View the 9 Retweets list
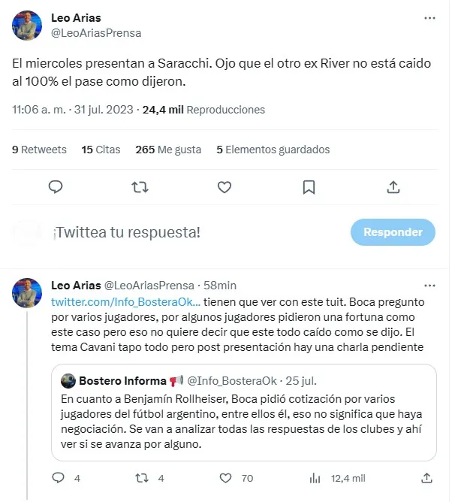 (x=39, y=150)
